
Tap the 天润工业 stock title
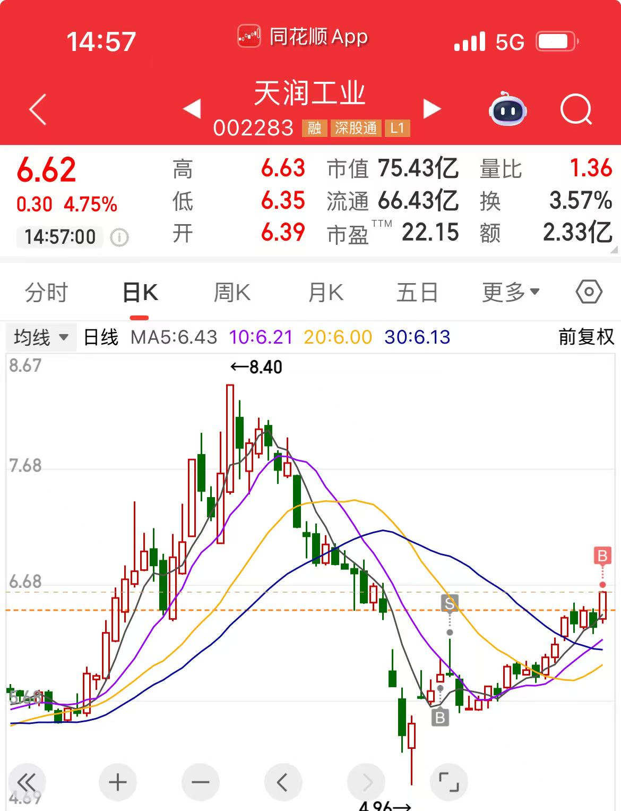click(310, 93)
